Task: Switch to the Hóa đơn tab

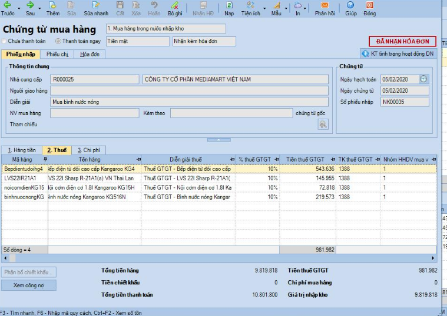Action: [90, 54]
